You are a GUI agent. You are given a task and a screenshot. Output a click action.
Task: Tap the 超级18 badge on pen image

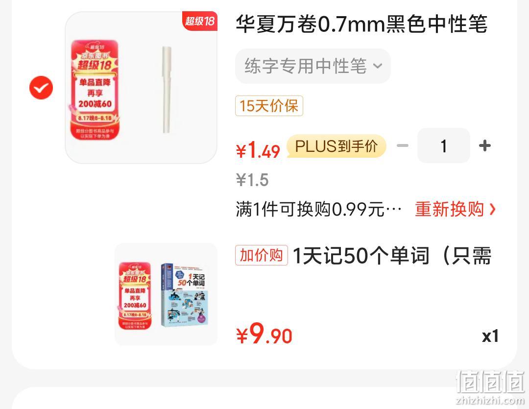[x=200, y=21]
